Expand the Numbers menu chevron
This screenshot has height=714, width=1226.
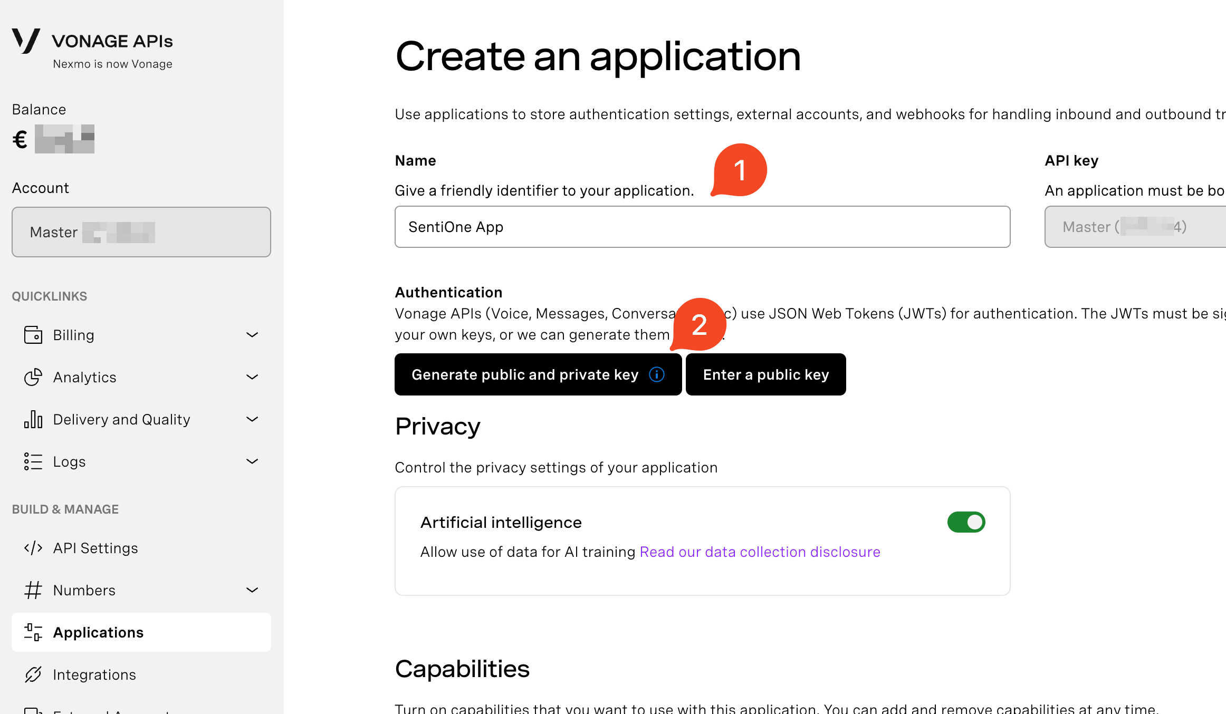[253, 590]
